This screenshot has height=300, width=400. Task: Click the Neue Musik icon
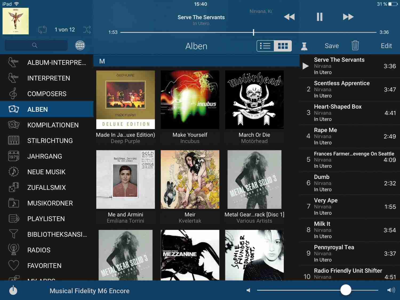[x=14, y=172]
